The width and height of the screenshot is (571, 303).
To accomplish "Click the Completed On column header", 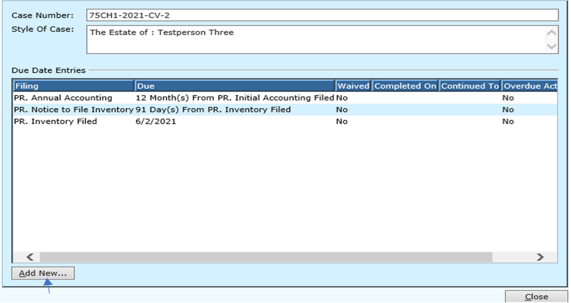I will pyautogui.click(x=405, y=86).
